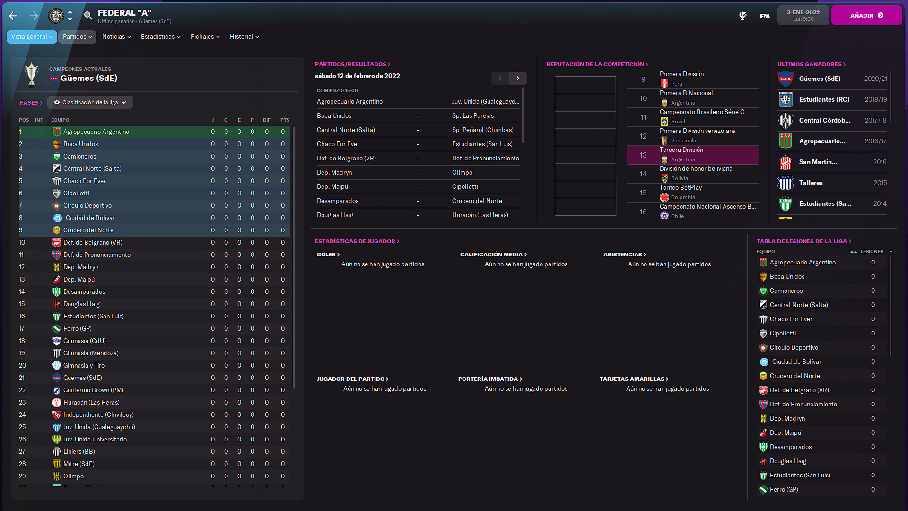Click Ferro (GP) crest in injuries table
Viewport: 908px width, 511px height.
point(763,489)
